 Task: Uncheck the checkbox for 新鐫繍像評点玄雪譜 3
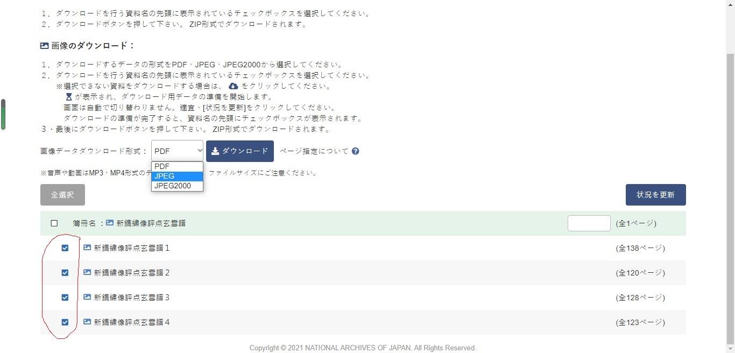pyautogui.click(x=65, y=298)
